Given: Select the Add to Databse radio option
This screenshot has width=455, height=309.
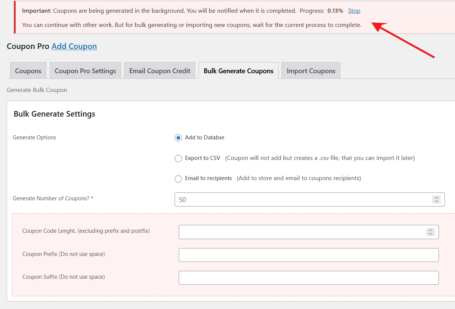Looking at the screenshot, I should (x=178, y=138).
